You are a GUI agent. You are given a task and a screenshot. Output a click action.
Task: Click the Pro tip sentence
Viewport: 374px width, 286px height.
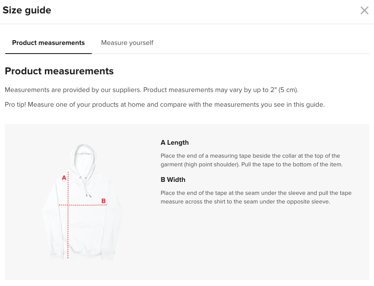[x=165, y=105]
